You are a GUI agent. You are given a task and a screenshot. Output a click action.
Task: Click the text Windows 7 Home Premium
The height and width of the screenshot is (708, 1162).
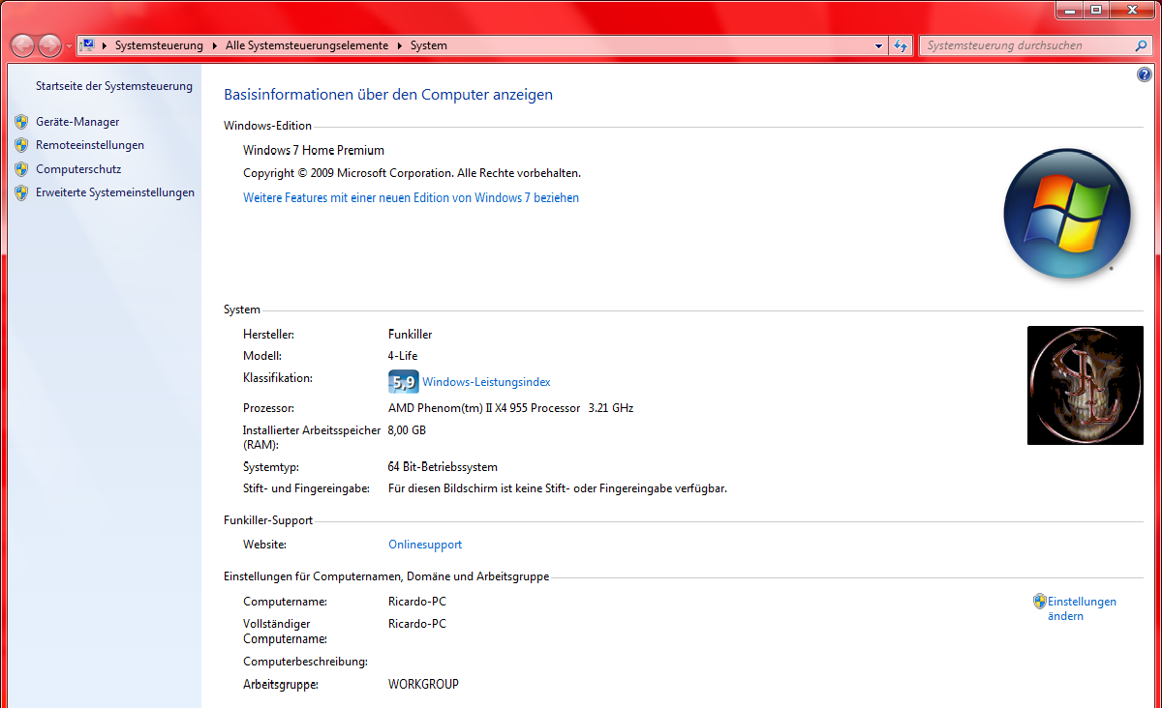pos(314,150)
